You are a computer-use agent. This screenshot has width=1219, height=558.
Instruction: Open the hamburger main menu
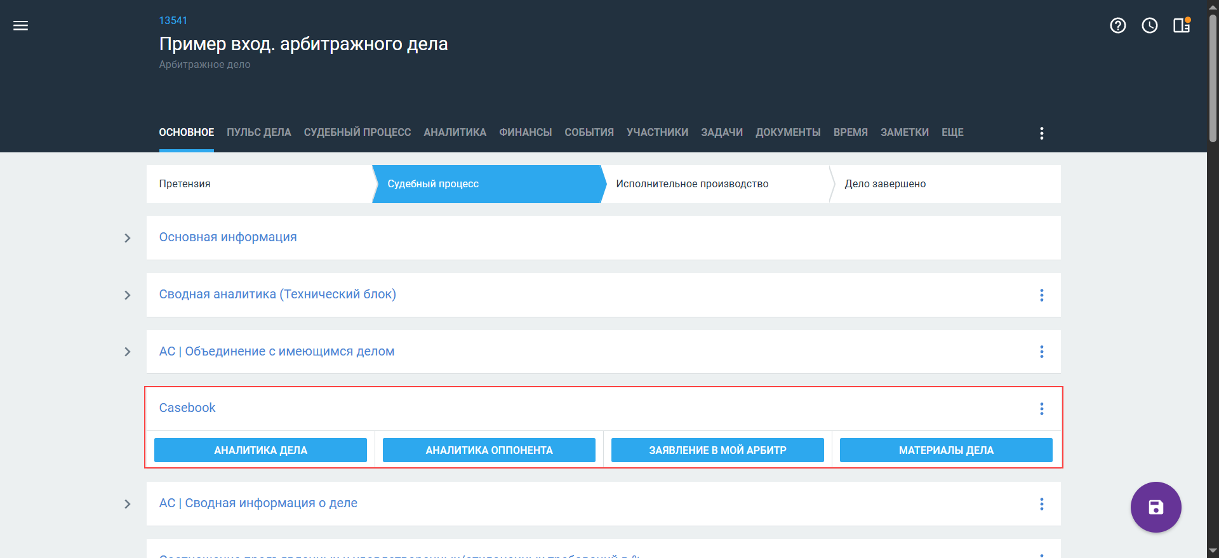tap(20, 25)
